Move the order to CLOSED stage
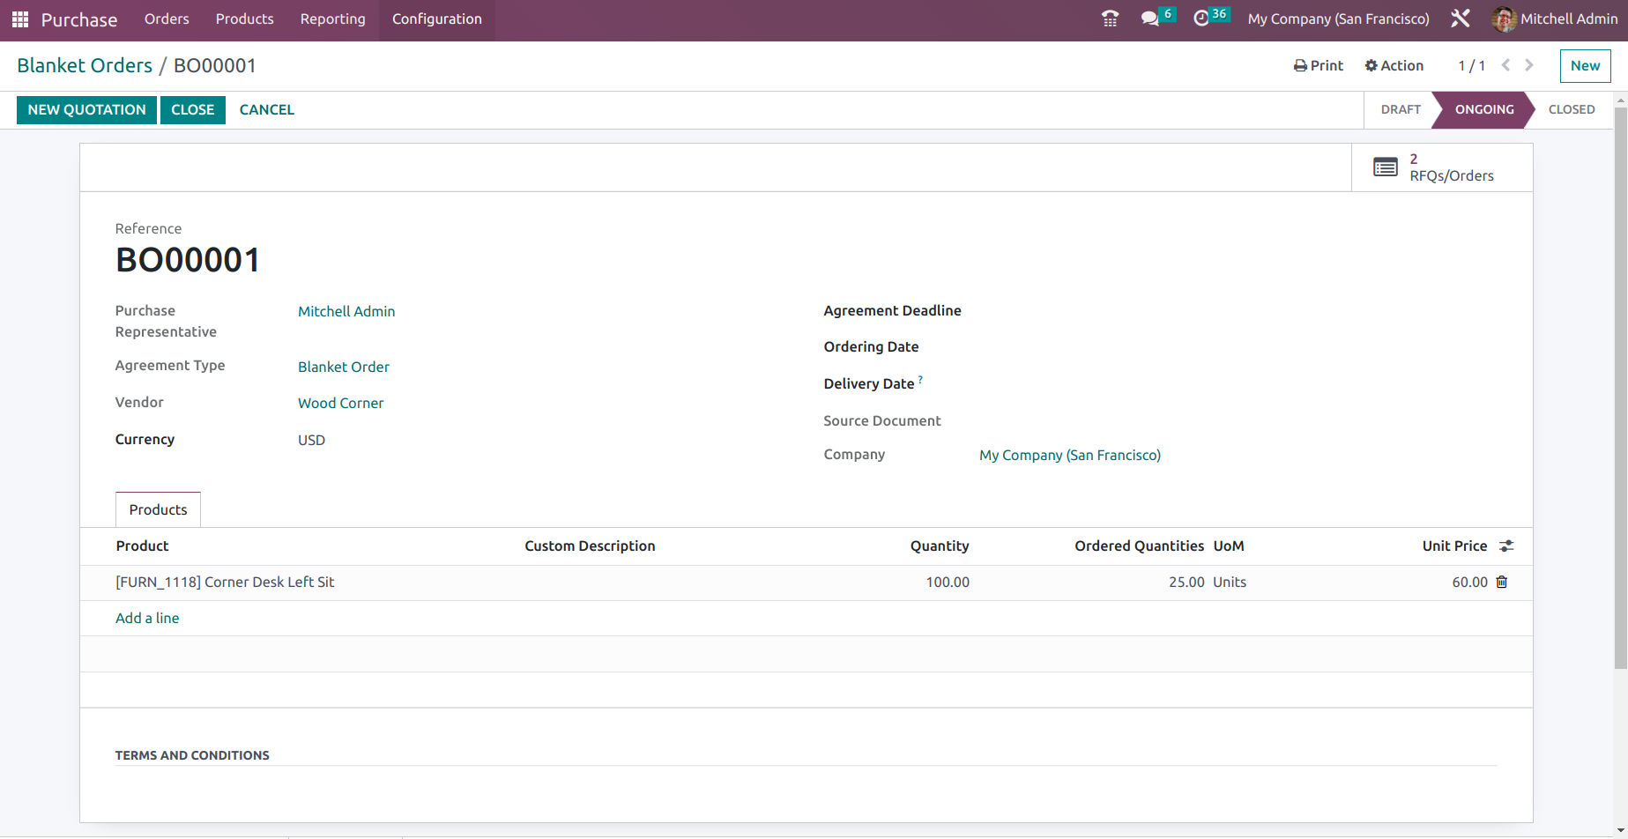 1572,109
